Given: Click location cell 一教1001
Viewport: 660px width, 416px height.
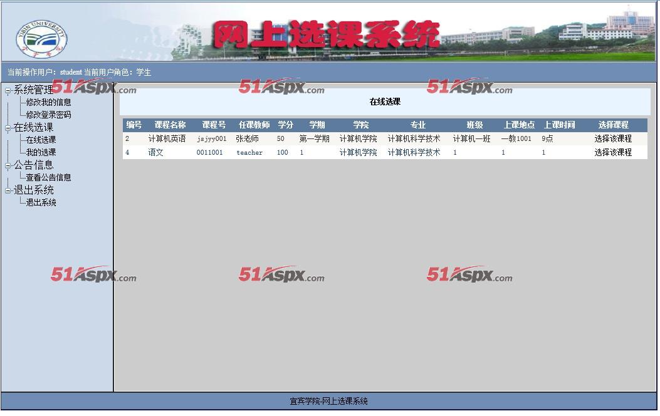Looking at the screenshot, I should point(516,138).
